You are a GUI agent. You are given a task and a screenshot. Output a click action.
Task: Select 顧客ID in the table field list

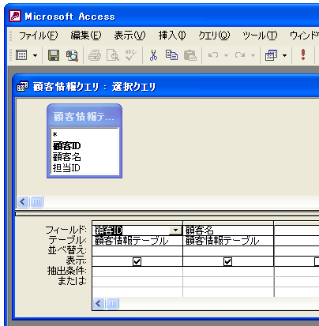coord(66,146)
